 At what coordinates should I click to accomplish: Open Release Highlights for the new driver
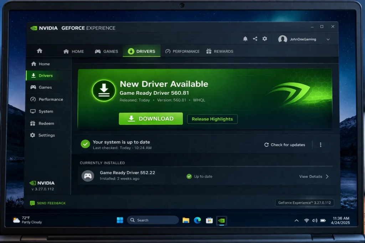click(x=212, y=119)
